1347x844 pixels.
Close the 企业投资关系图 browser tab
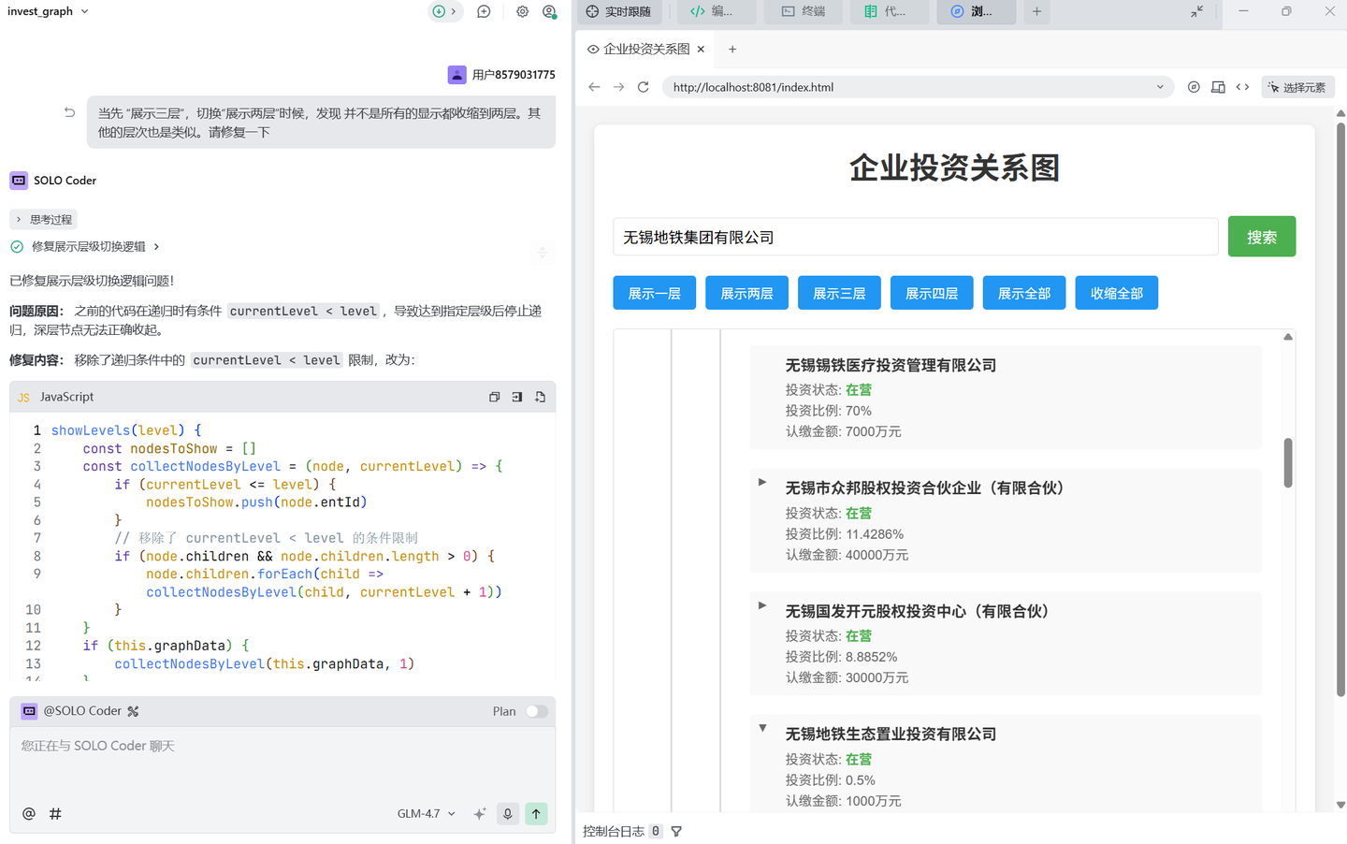[x=701, y=49]
